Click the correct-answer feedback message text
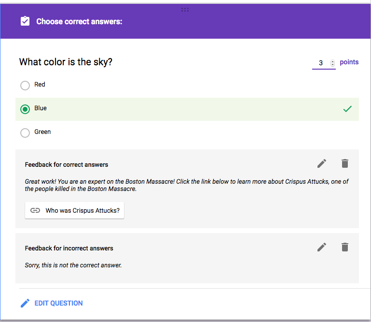This screenshot has width=371, height=322. coord(186,185)
